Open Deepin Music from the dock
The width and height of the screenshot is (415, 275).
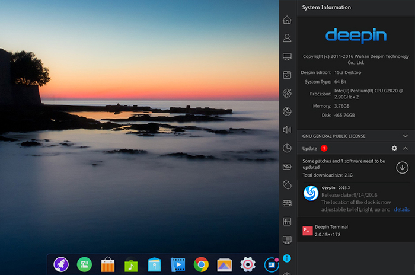[x=131, y=264]
